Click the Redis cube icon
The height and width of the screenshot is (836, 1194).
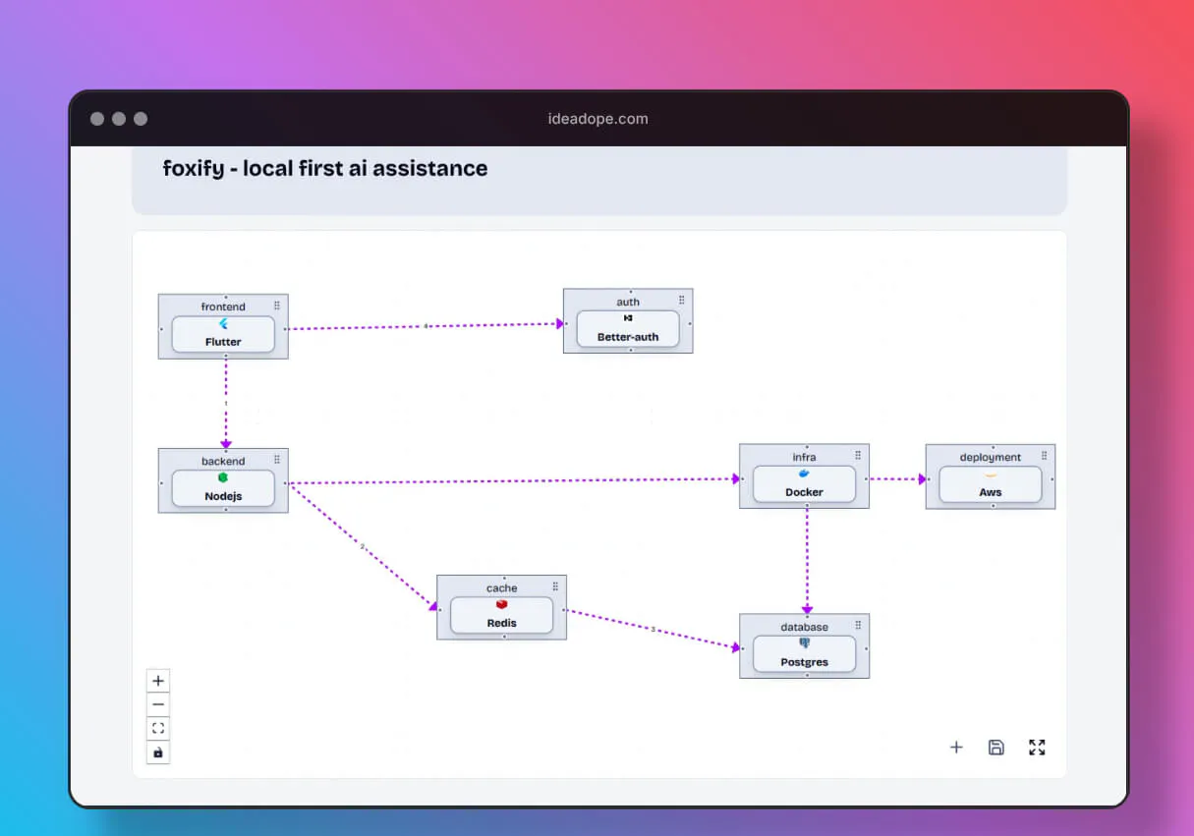pyautogui.click(x=501, y=605)
